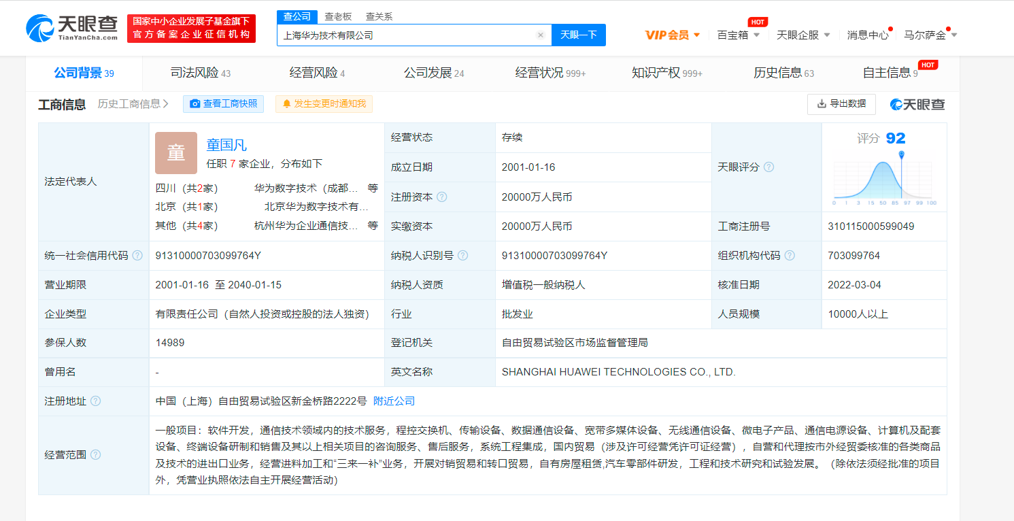Click the download icon beside 导出数据

[822, 103]
